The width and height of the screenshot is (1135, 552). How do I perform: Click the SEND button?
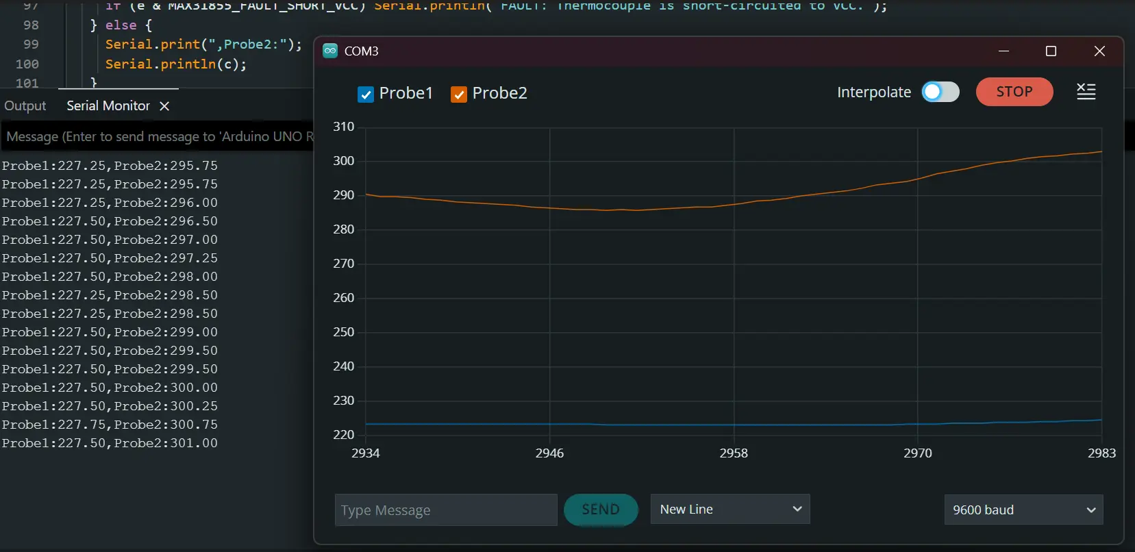coord(601,510)
